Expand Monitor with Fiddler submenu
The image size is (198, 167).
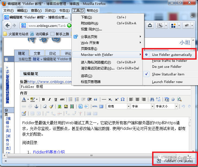[x=107, y=55]
